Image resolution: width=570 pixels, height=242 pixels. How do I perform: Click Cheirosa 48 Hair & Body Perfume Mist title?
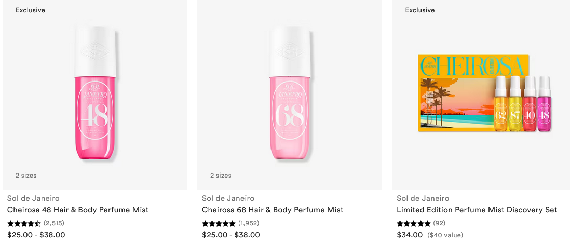[78, 210]
